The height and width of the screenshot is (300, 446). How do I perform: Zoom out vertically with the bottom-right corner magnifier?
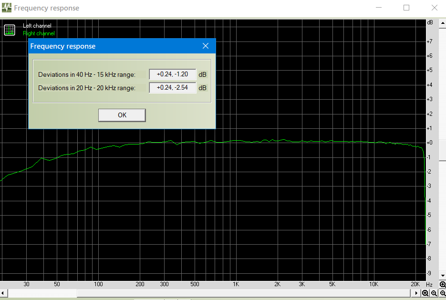(442, 293)
